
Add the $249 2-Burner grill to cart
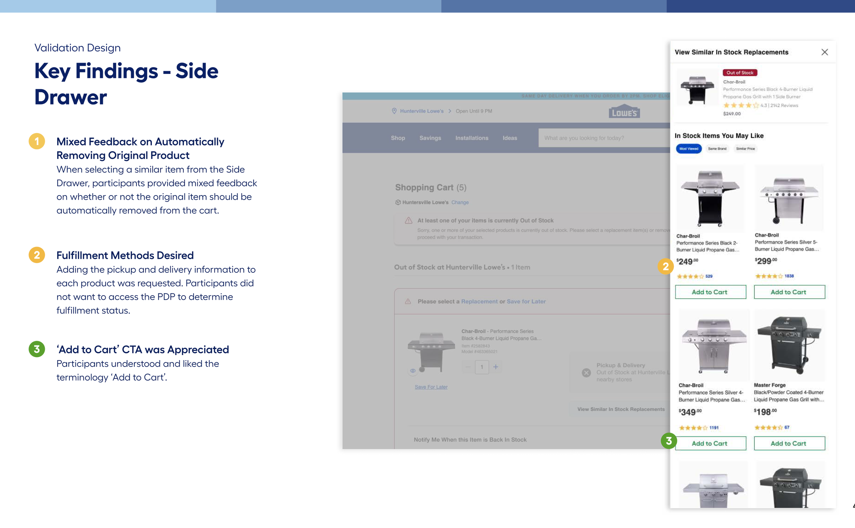tap(710, 292)
